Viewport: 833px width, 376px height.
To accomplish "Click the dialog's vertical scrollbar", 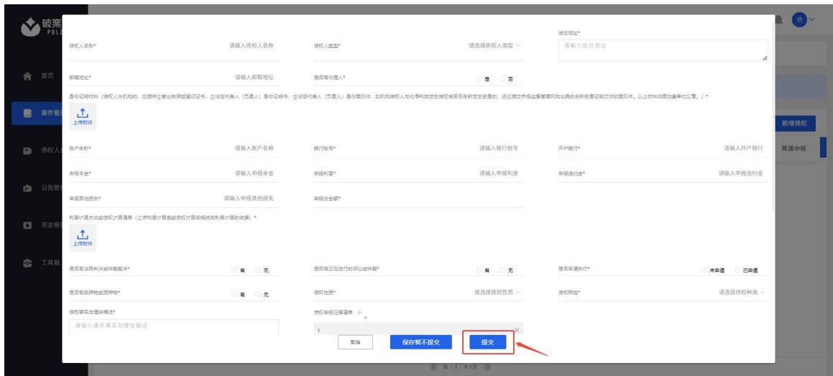I will 773,117.
